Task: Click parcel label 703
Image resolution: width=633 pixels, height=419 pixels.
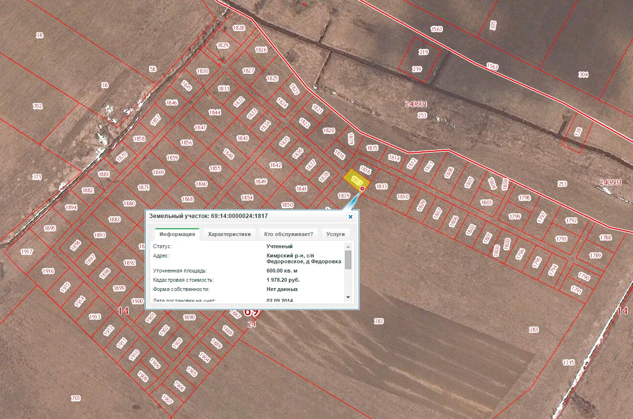Action: point(76,398)
